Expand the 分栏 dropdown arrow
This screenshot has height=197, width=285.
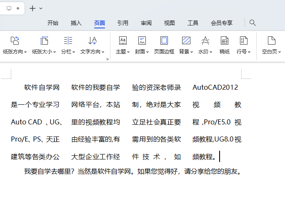(74, 52)
